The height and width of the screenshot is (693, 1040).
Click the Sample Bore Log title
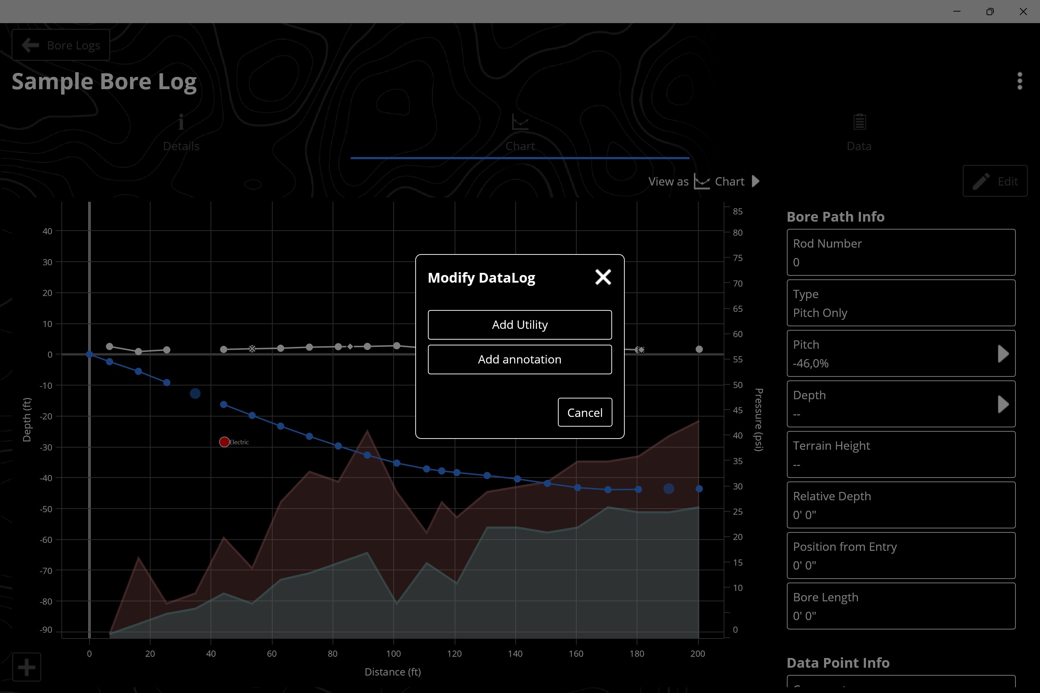pyautogui.click(x=104, y=82)
